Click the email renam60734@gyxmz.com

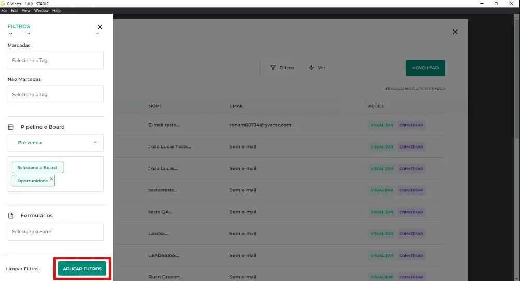click(262, 125)
